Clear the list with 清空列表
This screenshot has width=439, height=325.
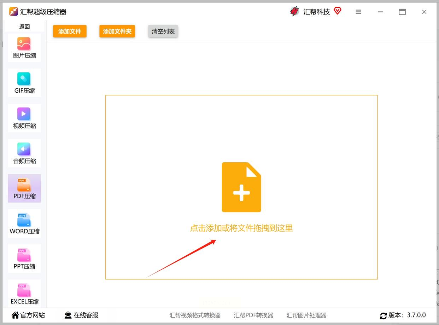[163, 31]
